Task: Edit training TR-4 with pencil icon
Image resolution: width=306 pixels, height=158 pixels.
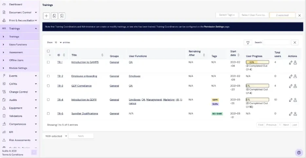Action: (x=291, y=100)
